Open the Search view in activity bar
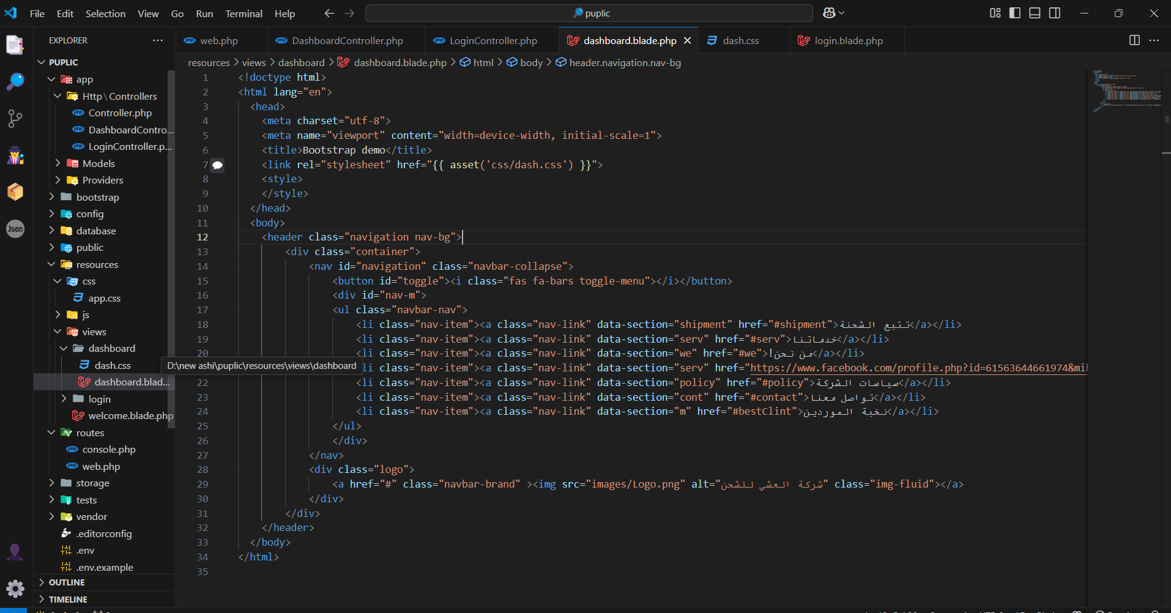The width and height of the screenshot is (1171, 613). tap(15, 81)
